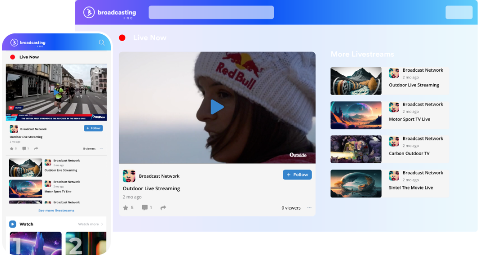
Task: Open the Sintel The Movie Live thumbnail
Action: pyautogui.click(x=356, y=184)
